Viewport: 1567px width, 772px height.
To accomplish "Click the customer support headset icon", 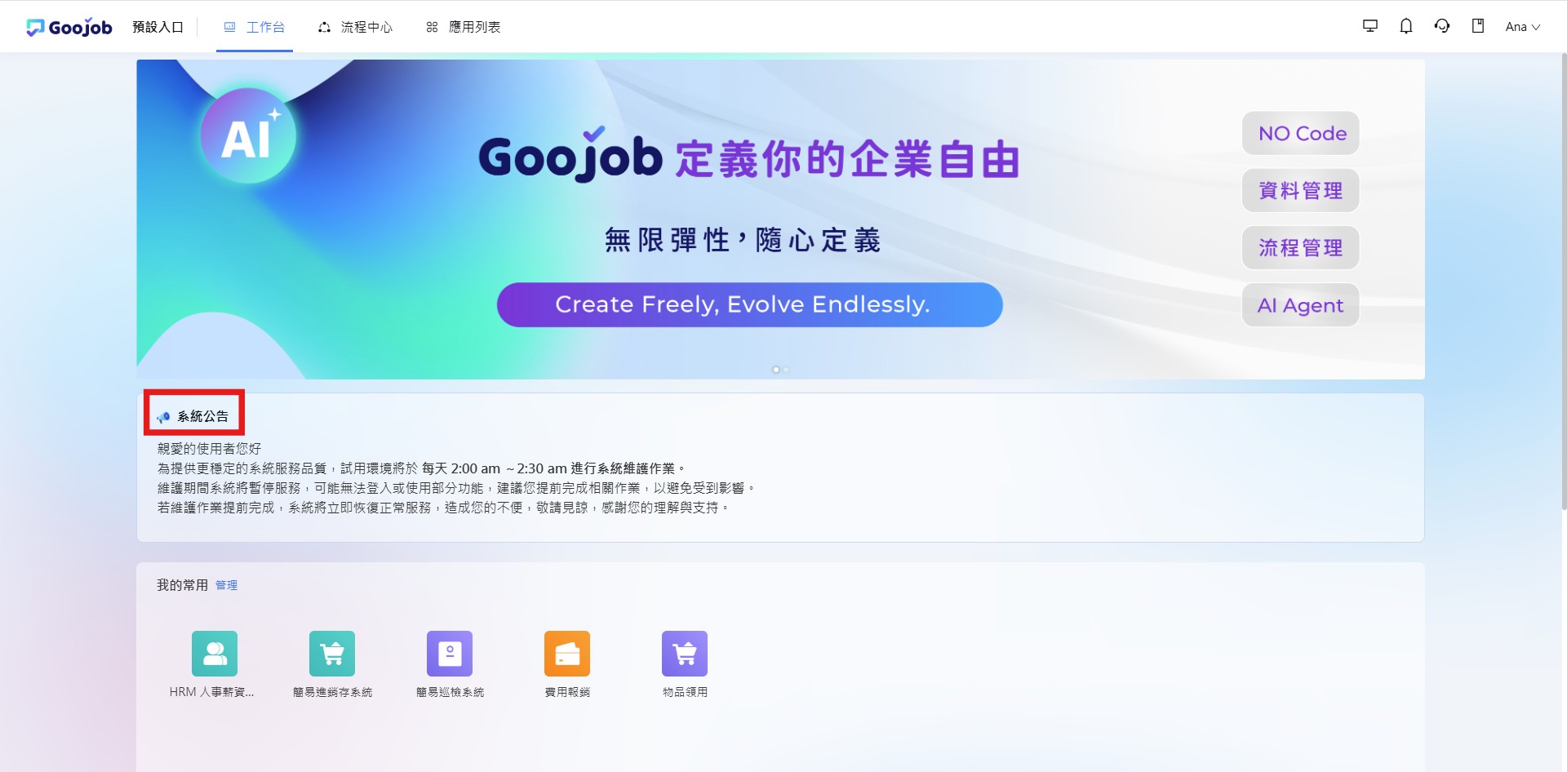I will coord(1442,26).
